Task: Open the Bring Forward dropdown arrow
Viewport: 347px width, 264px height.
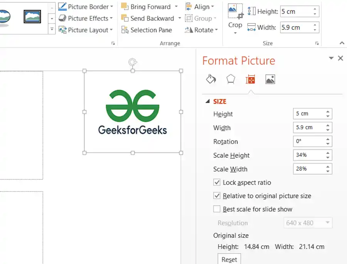Action: click(x=176, y=7)
